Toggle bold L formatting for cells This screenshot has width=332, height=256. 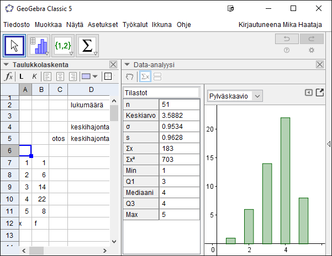point(22,77)
